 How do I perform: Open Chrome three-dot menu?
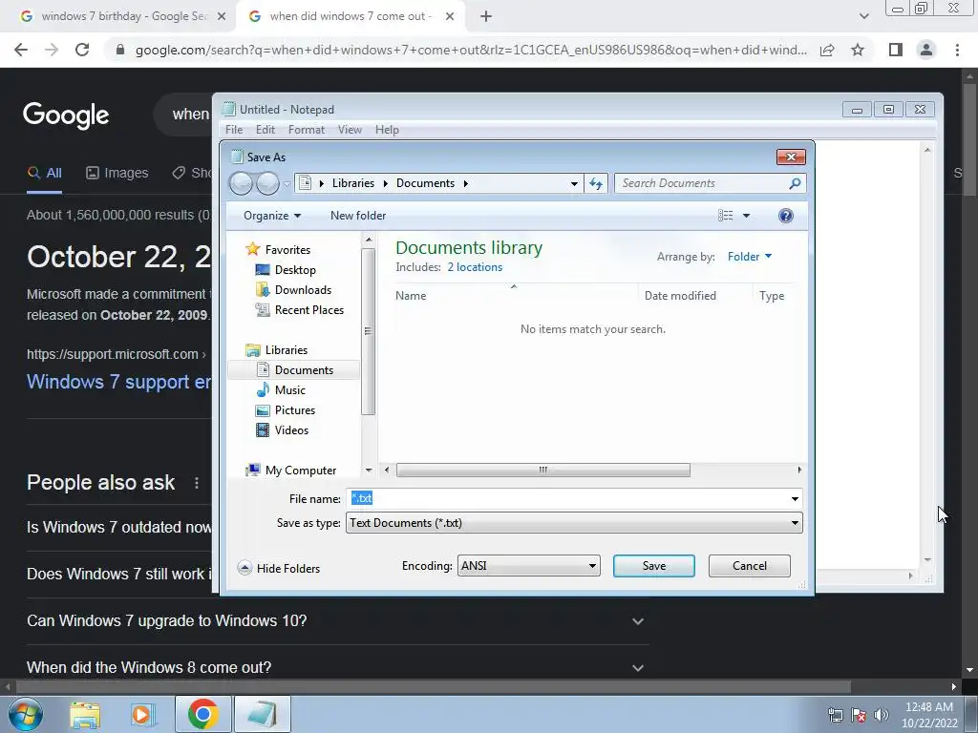(957, 50)
